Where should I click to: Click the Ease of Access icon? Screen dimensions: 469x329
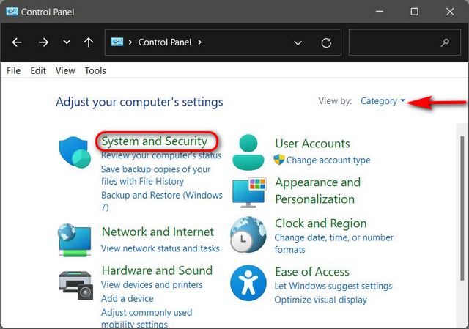[x=249, y=284]
